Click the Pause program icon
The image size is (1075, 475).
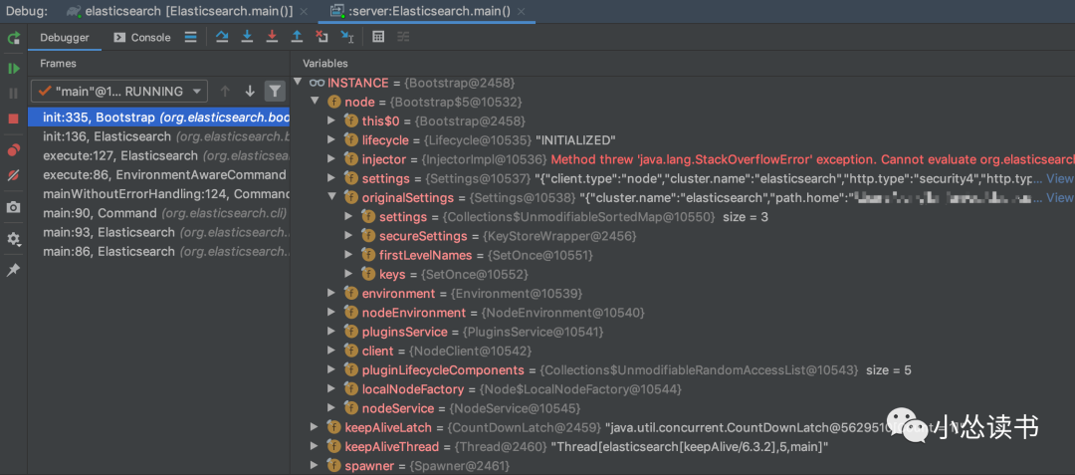tap(13, 94)
